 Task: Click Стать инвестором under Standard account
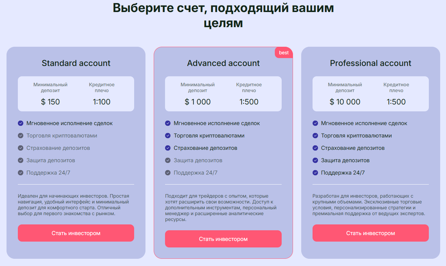click(x=76, y=233)
